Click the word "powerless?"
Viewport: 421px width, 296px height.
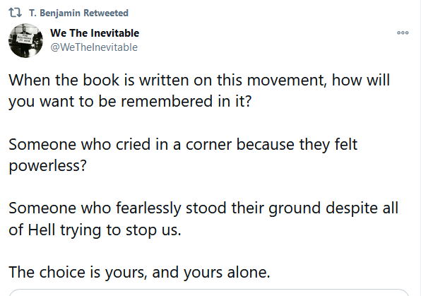click(48, 165)
